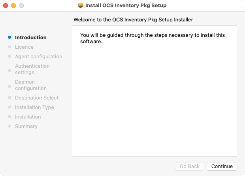Click the Summary step bullet dot
Image resolution: width=245 pixels, height=176 pixels.
pyautogui.click(x=9, y=126)
